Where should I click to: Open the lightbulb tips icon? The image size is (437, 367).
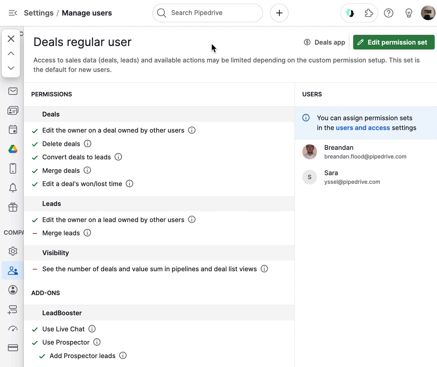point(409,13)
